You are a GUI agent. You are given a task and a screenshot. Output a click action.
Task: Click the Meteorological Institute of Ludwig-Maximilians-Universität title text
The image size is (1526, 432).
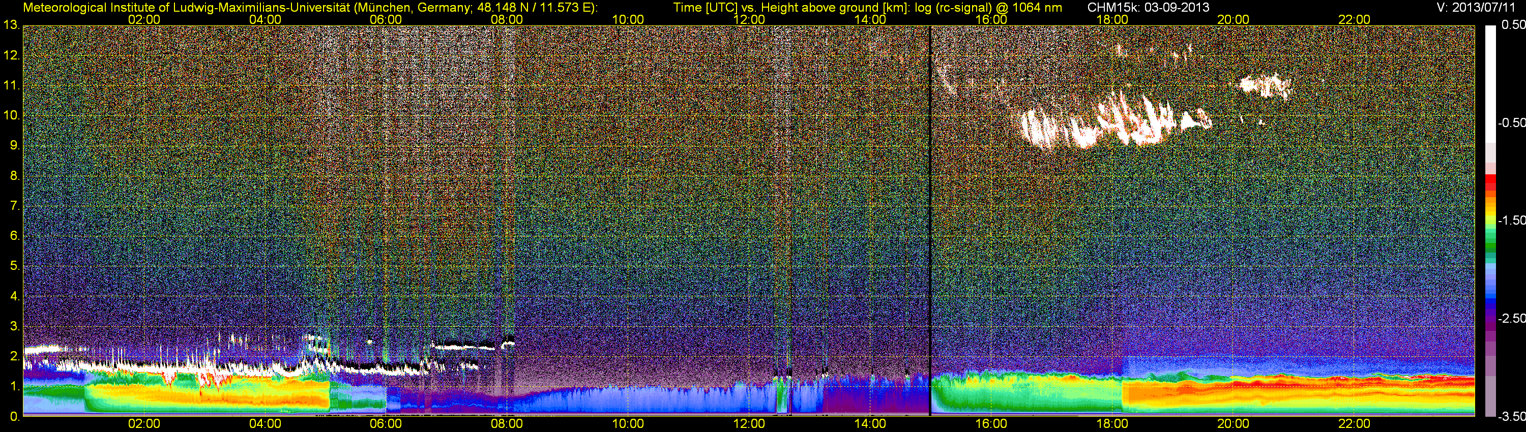point(310,7)
